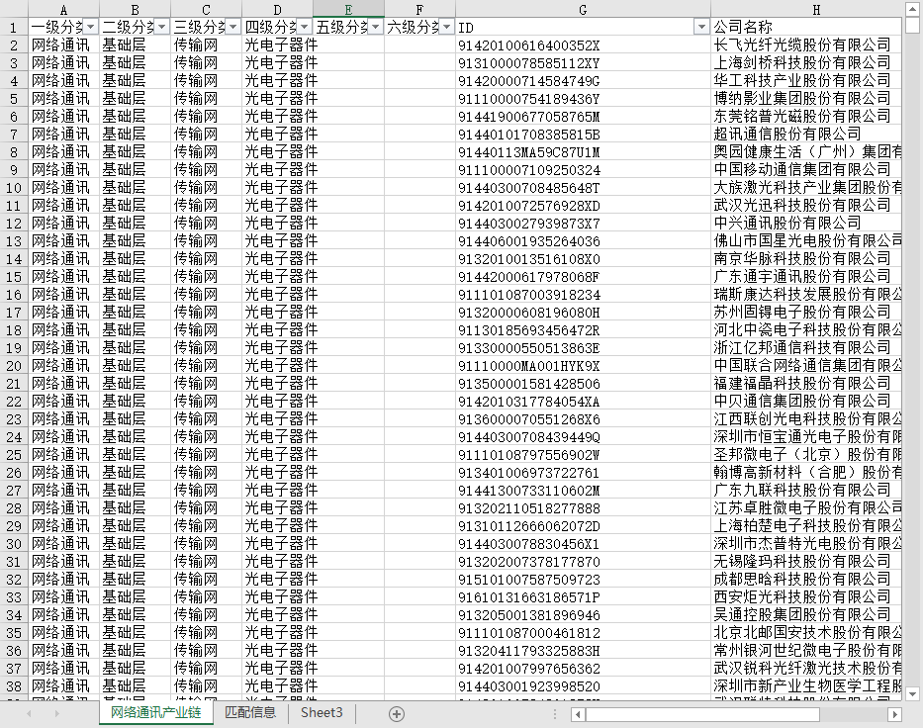Select cell 超讯通信股份有限公司
The width and height of the screenshot is (923, 728).
(806, 134)
